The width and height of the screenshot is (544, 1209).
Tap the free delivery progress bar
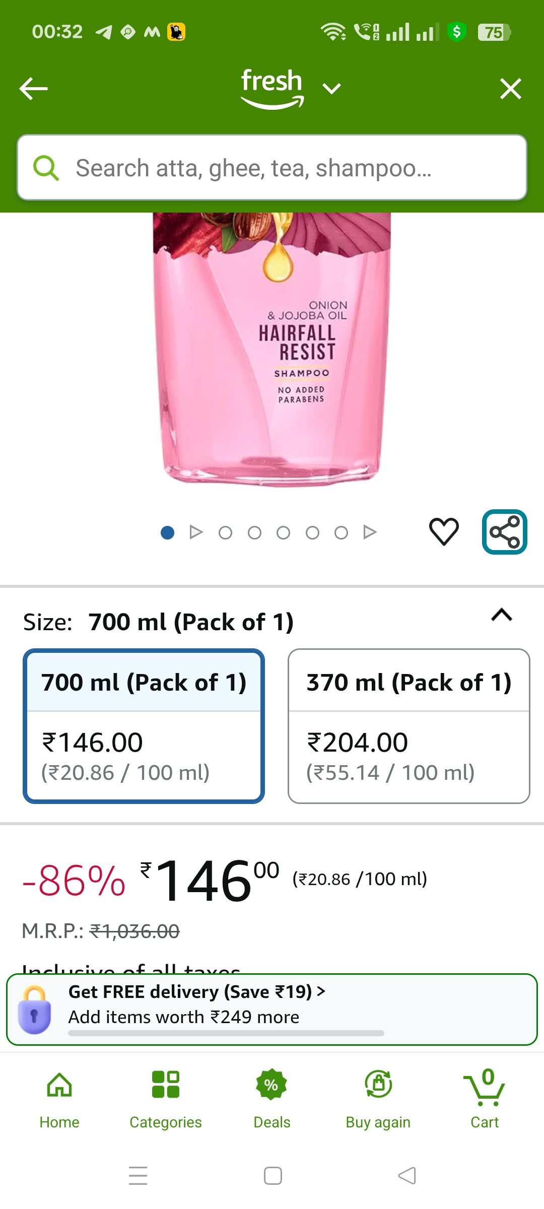226,1033
